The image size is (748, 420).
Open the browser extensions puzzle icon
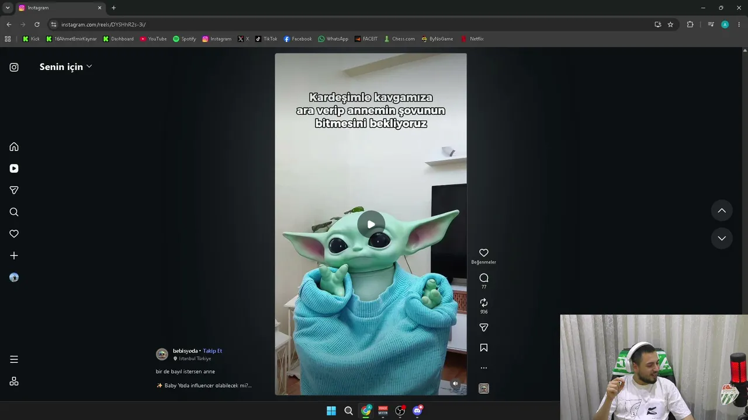pos(690,24)
